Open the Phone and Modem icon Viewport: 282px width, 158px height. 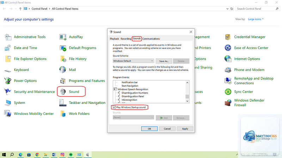click(x=228, y=70)
